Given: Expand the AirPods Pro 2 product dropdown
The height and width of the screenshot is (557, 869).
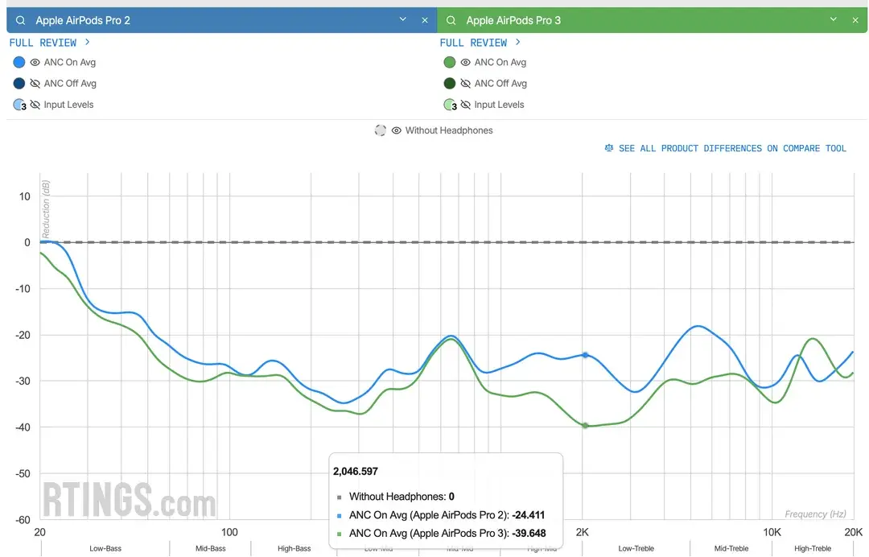Looking at the screenshot, I should [x=403, y=19].
